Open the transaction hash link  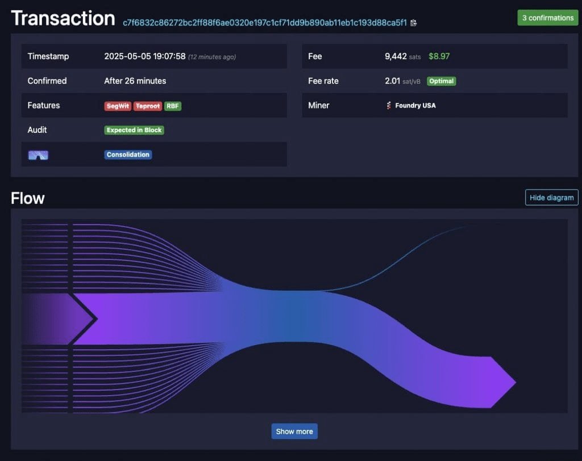point(265,23)
